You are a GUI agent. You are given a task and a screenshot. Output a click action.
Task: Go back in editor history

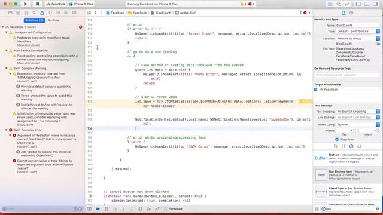click(x=95, y=13)
